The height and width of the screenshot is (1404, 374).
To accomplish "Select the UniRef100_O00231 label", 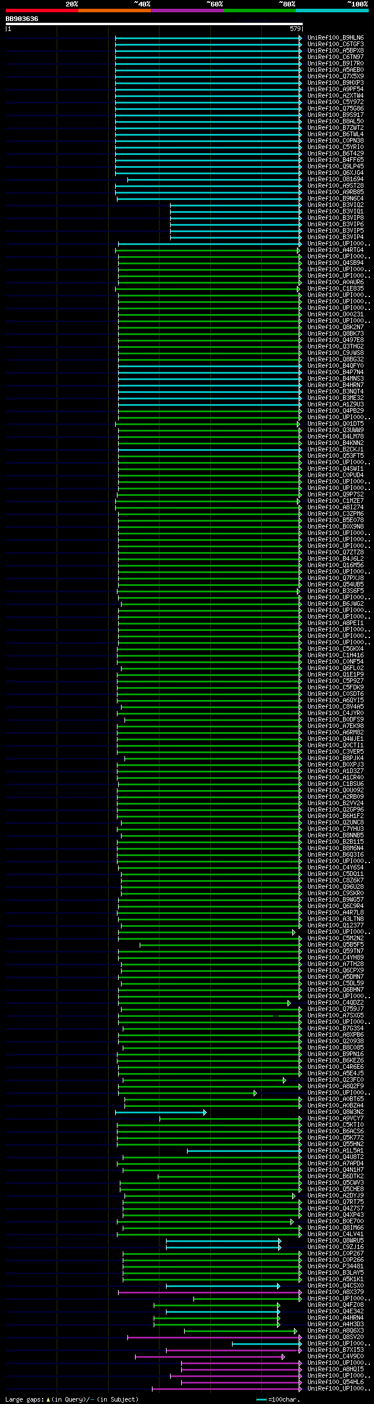I will pos(335,315).
